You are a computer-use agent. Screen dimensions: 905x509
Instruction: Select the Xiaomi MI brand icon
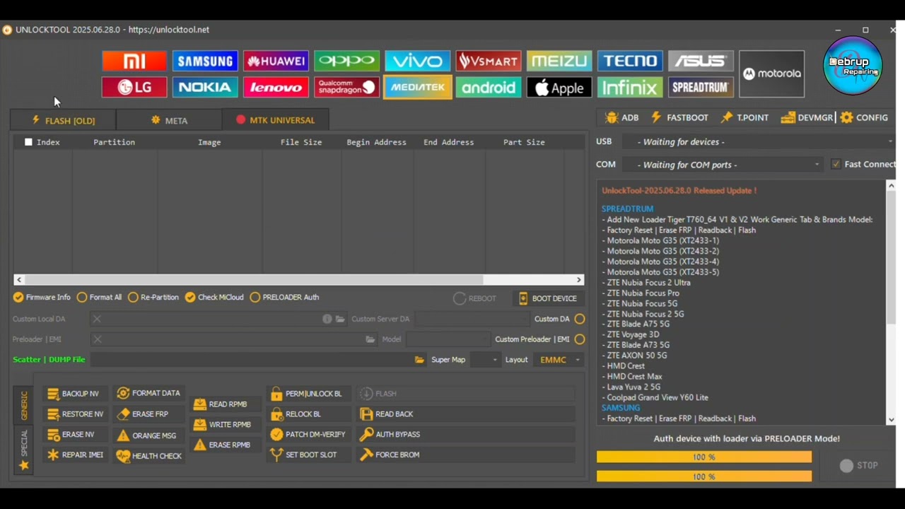click(x=134, y=61)
